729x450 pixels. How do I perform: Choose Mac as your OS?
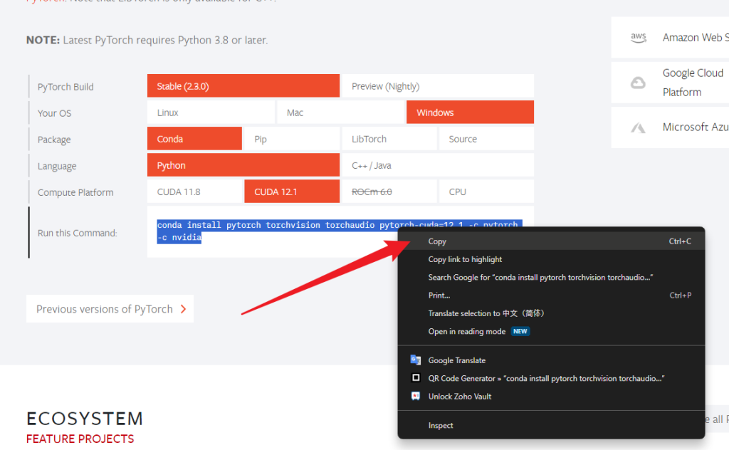340,112
